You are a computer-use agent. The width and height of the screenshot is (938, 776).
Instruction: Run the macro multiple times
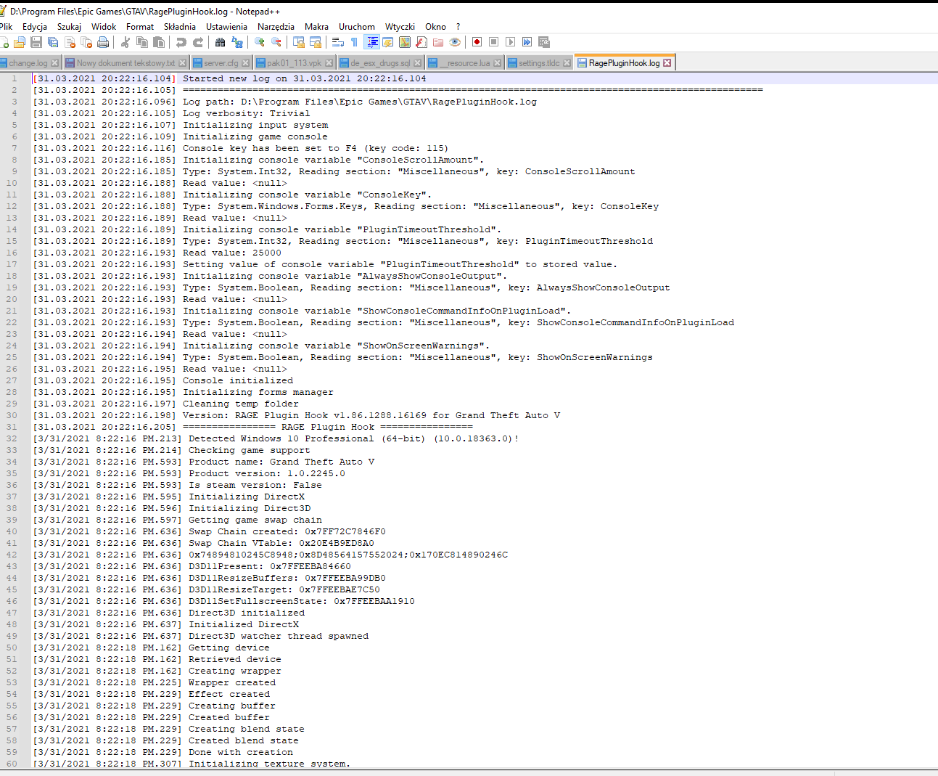tap(527, 42)
